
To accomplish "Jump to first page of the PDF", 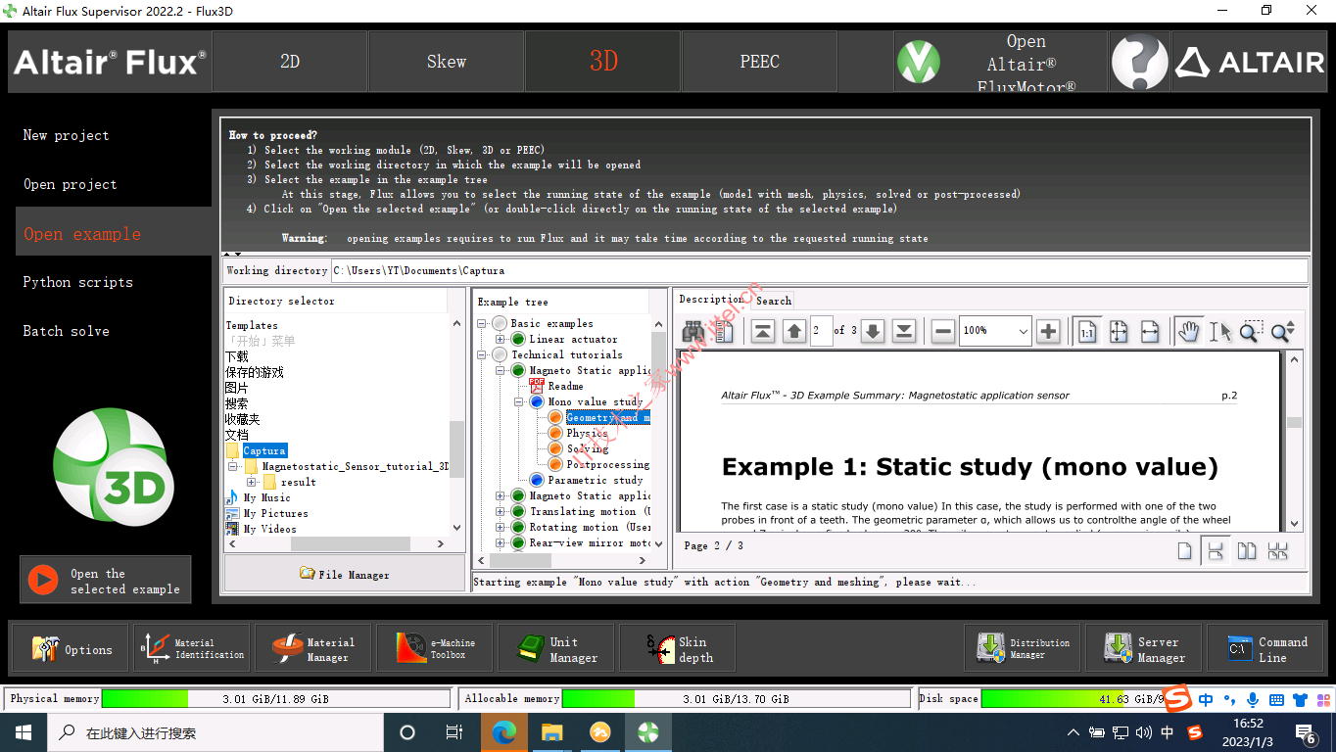I will (x=763, y=331).
